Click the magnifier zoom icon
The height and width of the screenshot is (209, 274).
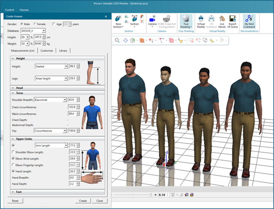pyautogui.click(x=117, y=41)
